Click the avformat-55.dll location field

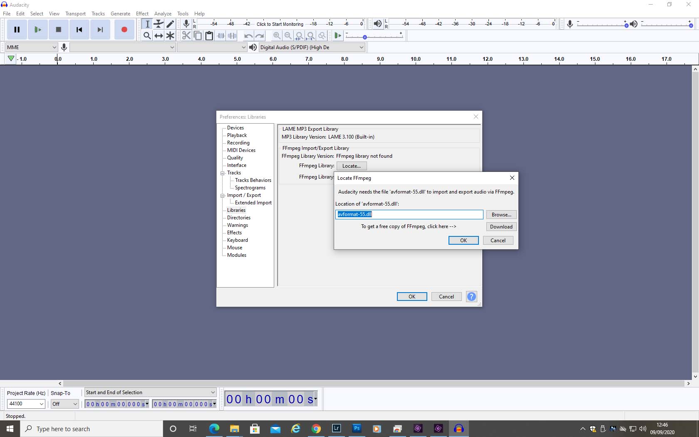point(409,214)
